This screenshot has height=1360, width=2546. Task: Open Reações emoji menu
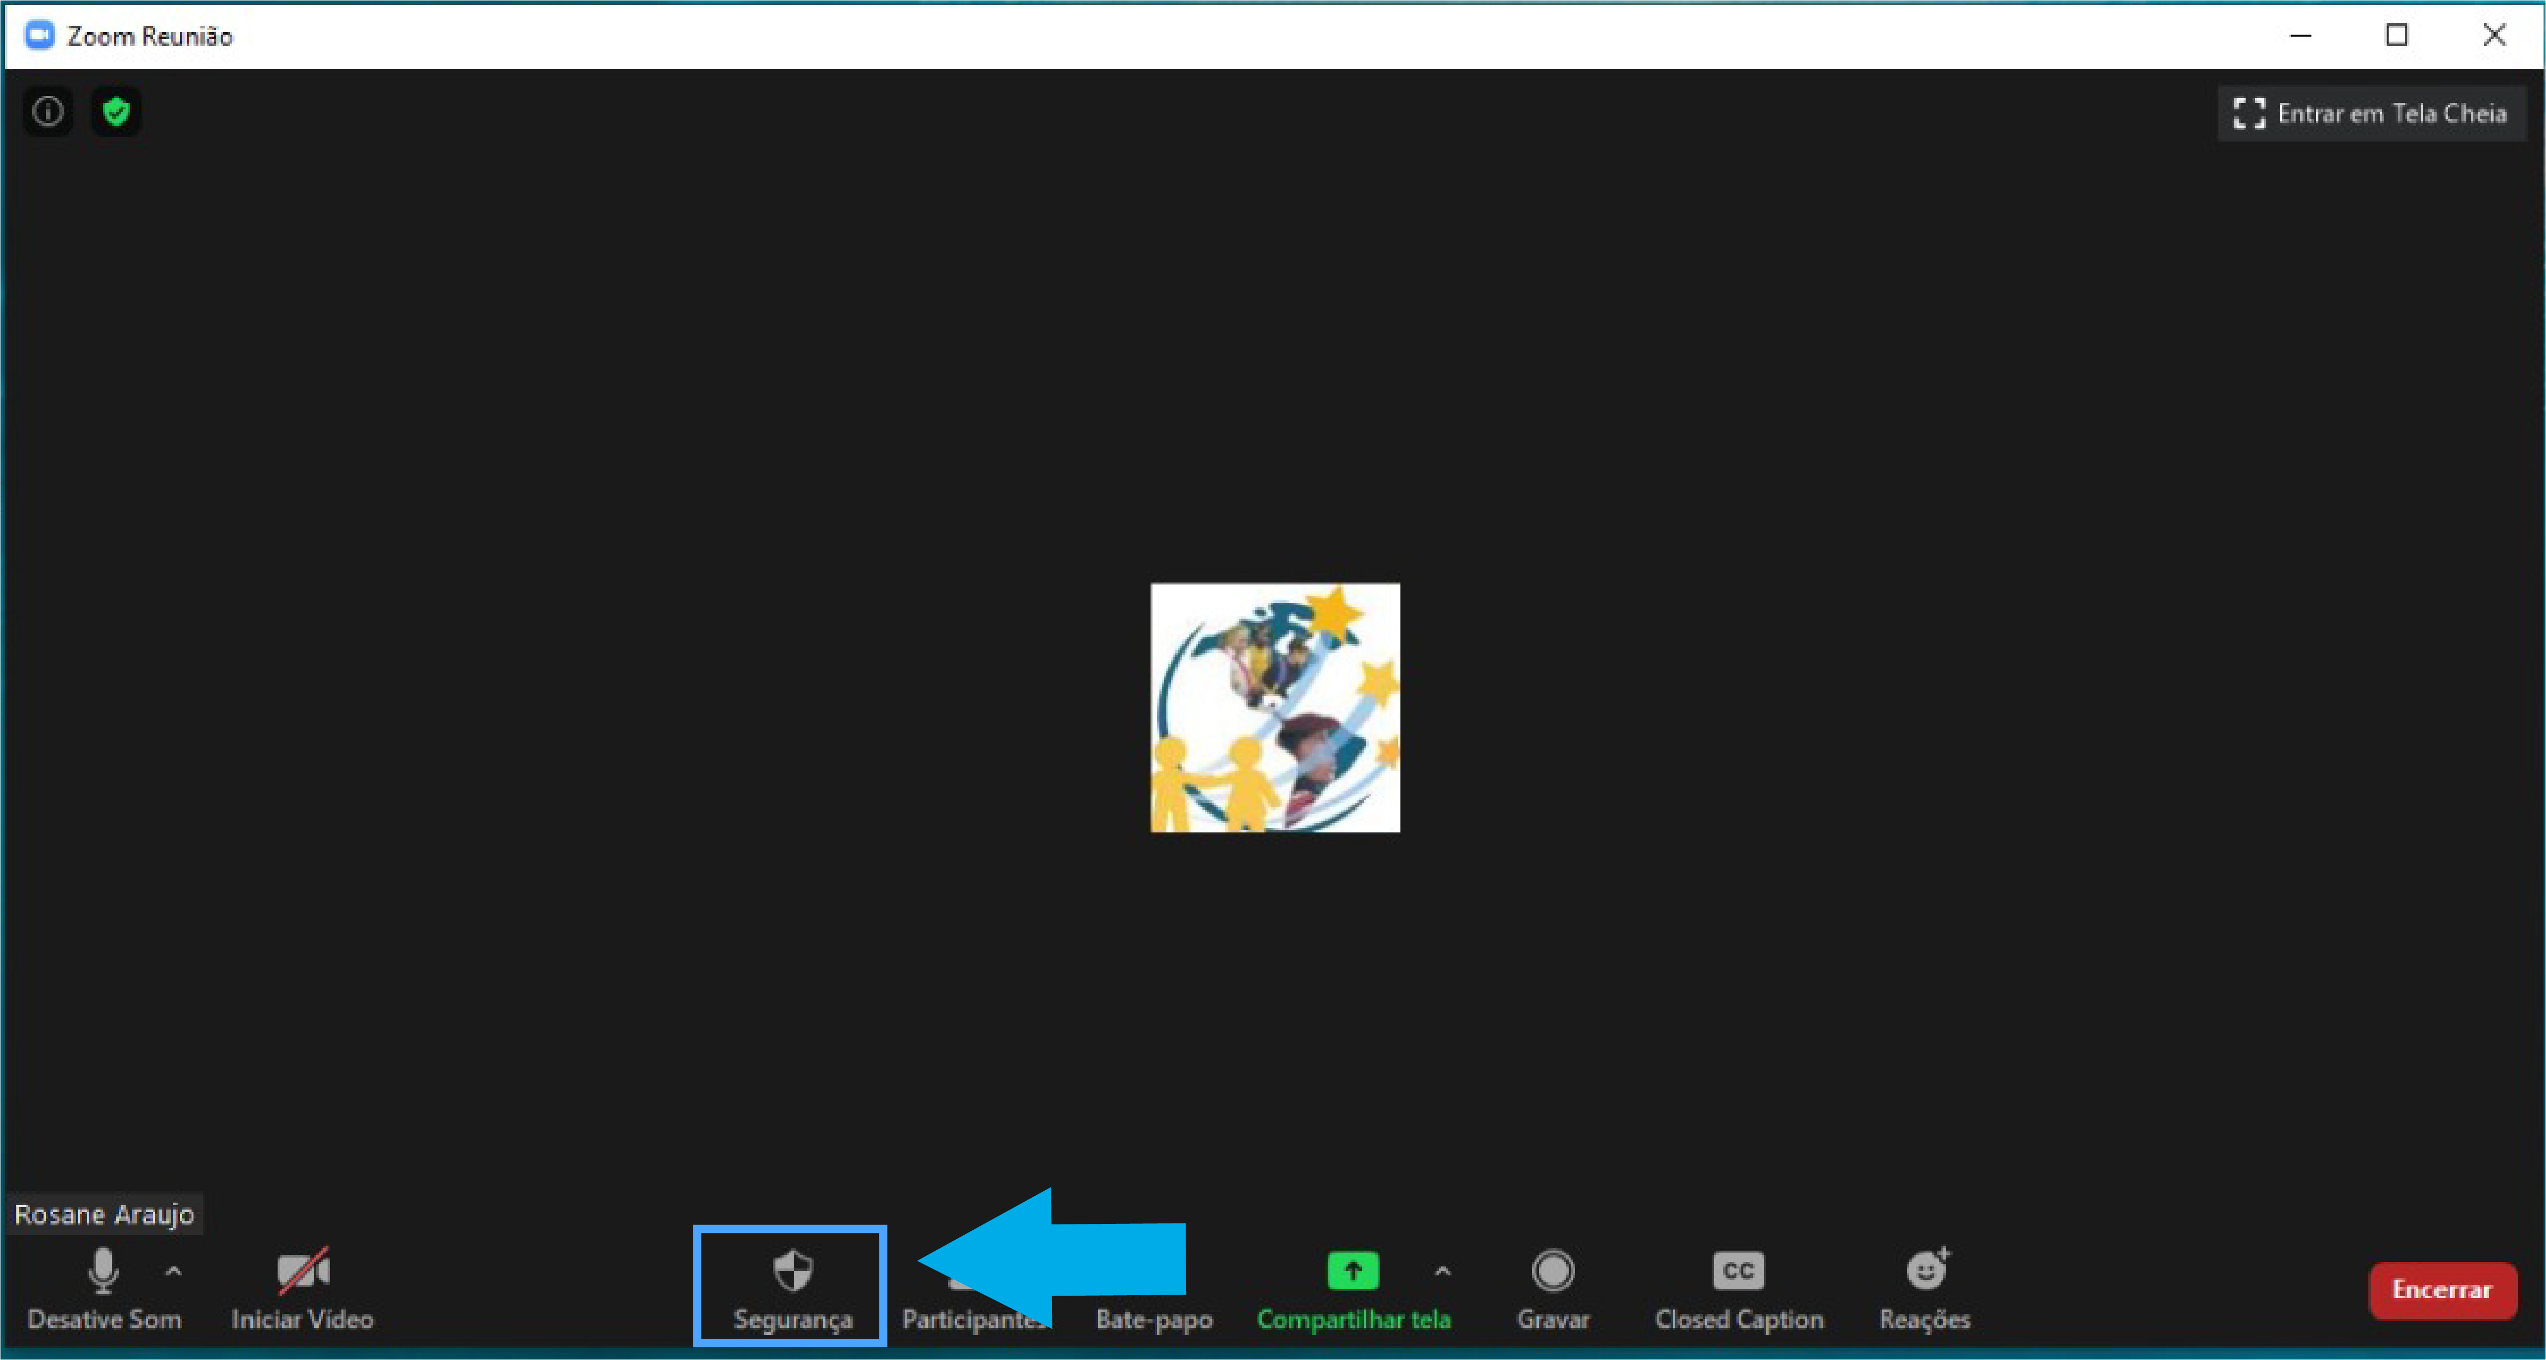point(1924,1290)
